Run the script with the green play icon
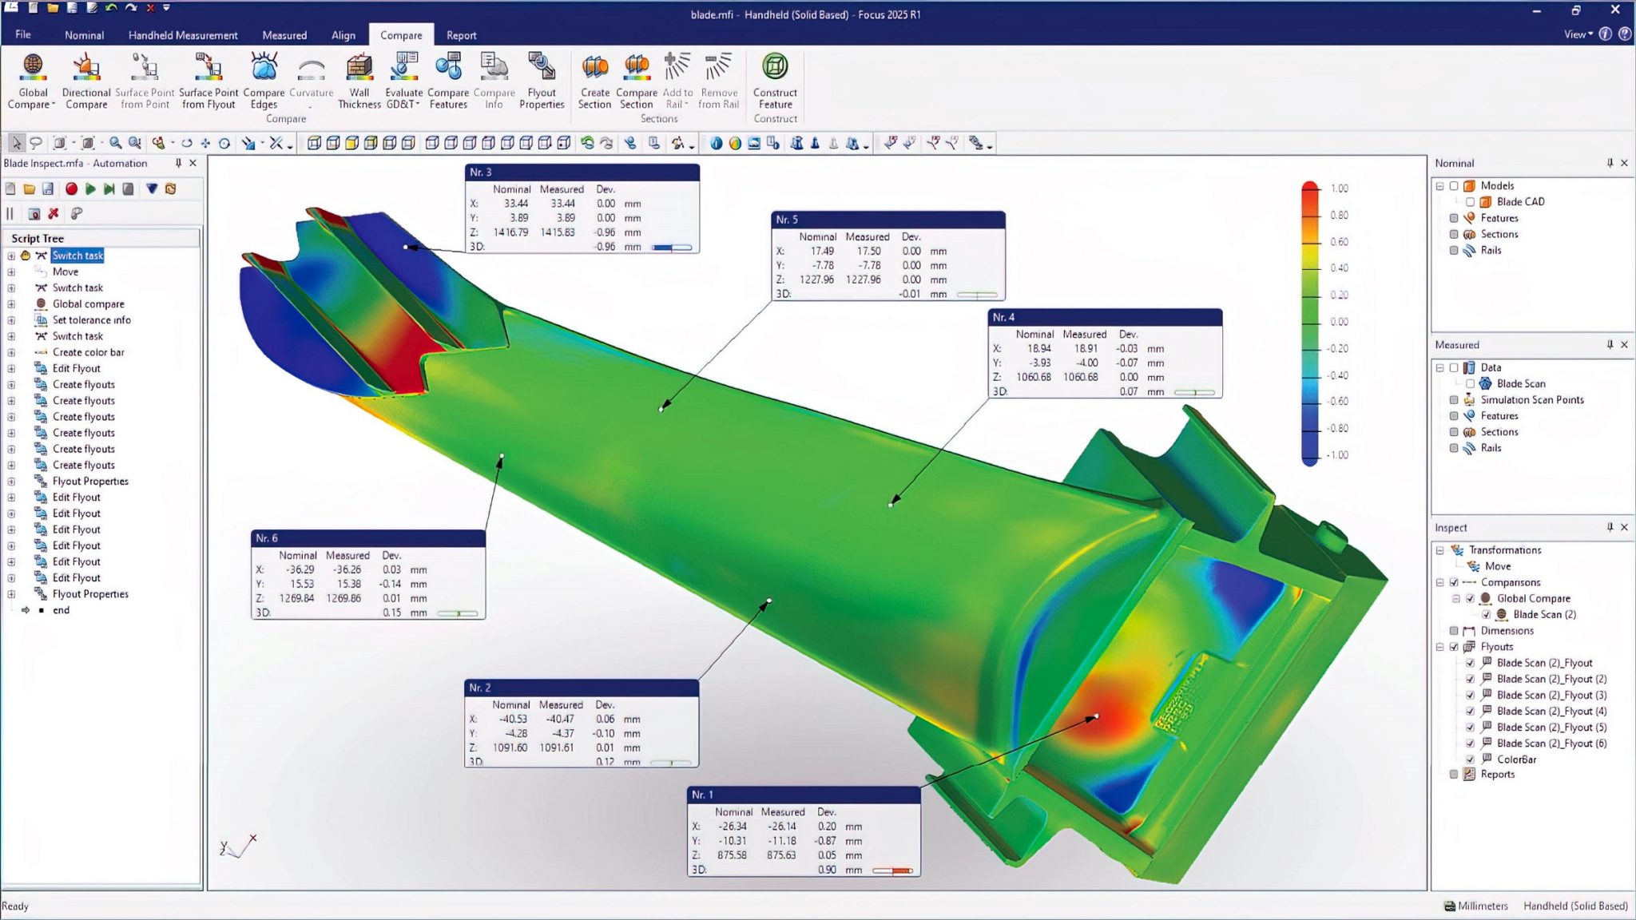1636x920 pixels. pos(90,188)
